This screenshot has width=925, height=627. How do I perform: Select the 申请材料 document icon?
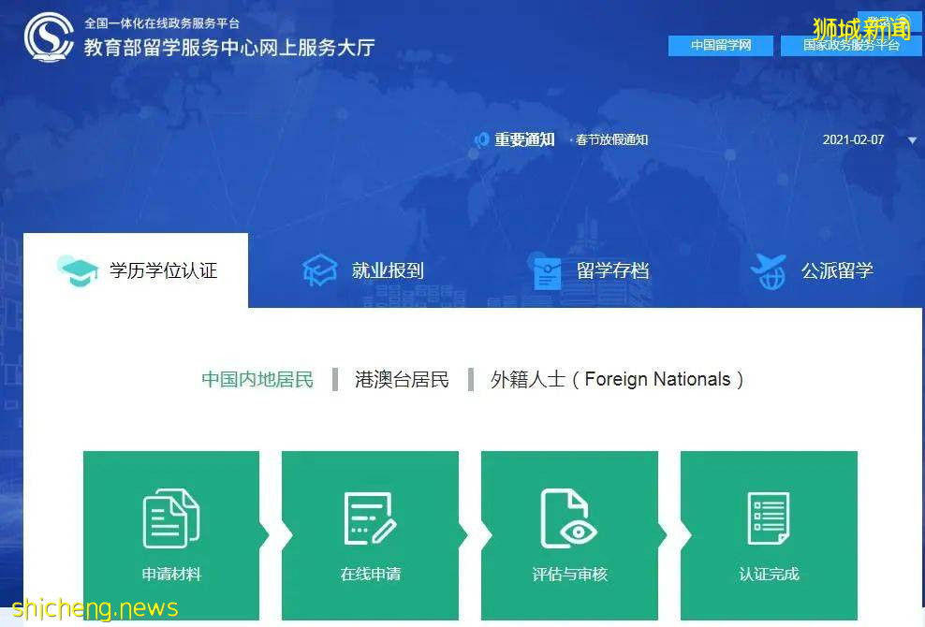pos(170,517)
